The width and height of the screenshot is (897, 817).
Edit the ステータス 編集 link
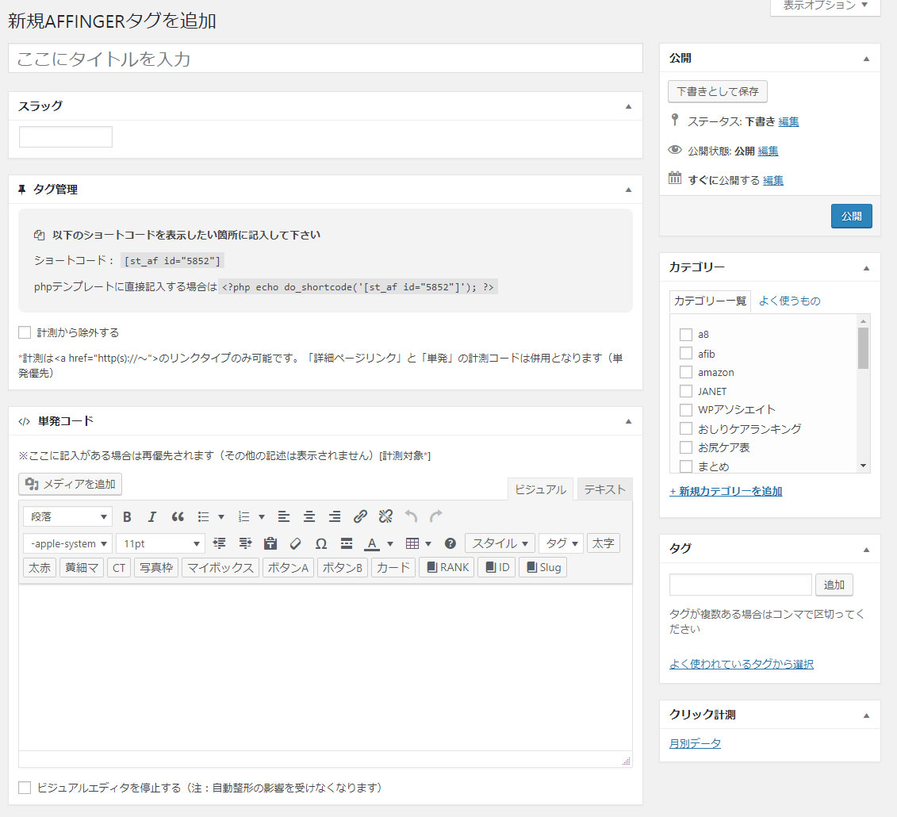pyautogui.click(x=788, y=121)
